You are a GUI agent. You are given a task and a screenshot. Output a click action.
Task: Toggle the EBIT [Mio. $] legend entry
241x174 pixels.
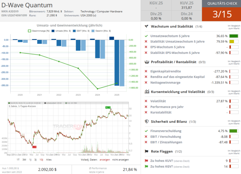click(81, 31)
